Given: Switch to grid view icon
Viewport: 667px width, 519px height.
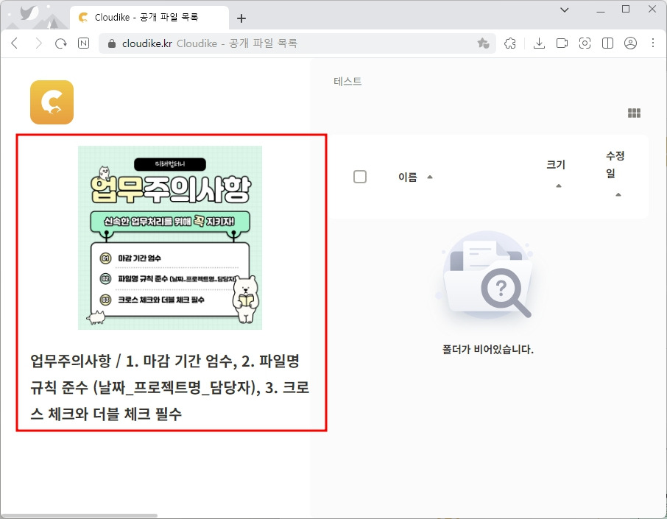Looking at the screenshot, I should (x=634, y=113).
